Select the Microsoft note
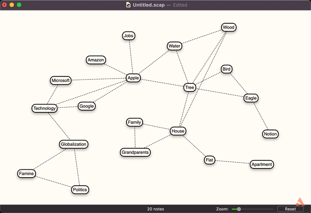The image size is (311, 213). click(60, 80)
